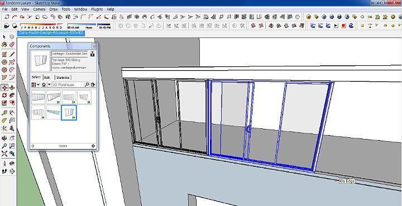Open the Tools menu
This screenshot has width=402, height=206.
pos(66,9)
